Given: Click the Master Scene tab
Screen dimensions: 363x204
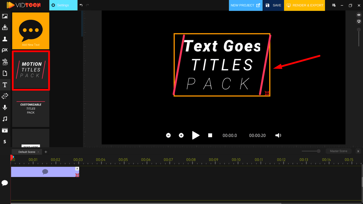Looking at the screenshot, I should click(339, 151).
